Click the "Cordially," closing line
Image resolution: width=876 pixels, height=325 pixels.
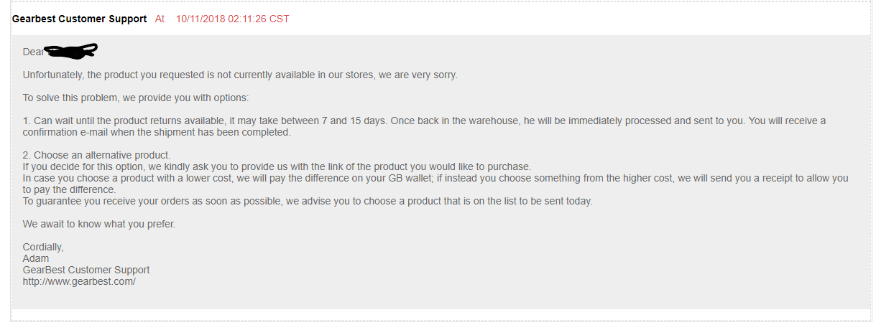[x=43, y=247]
